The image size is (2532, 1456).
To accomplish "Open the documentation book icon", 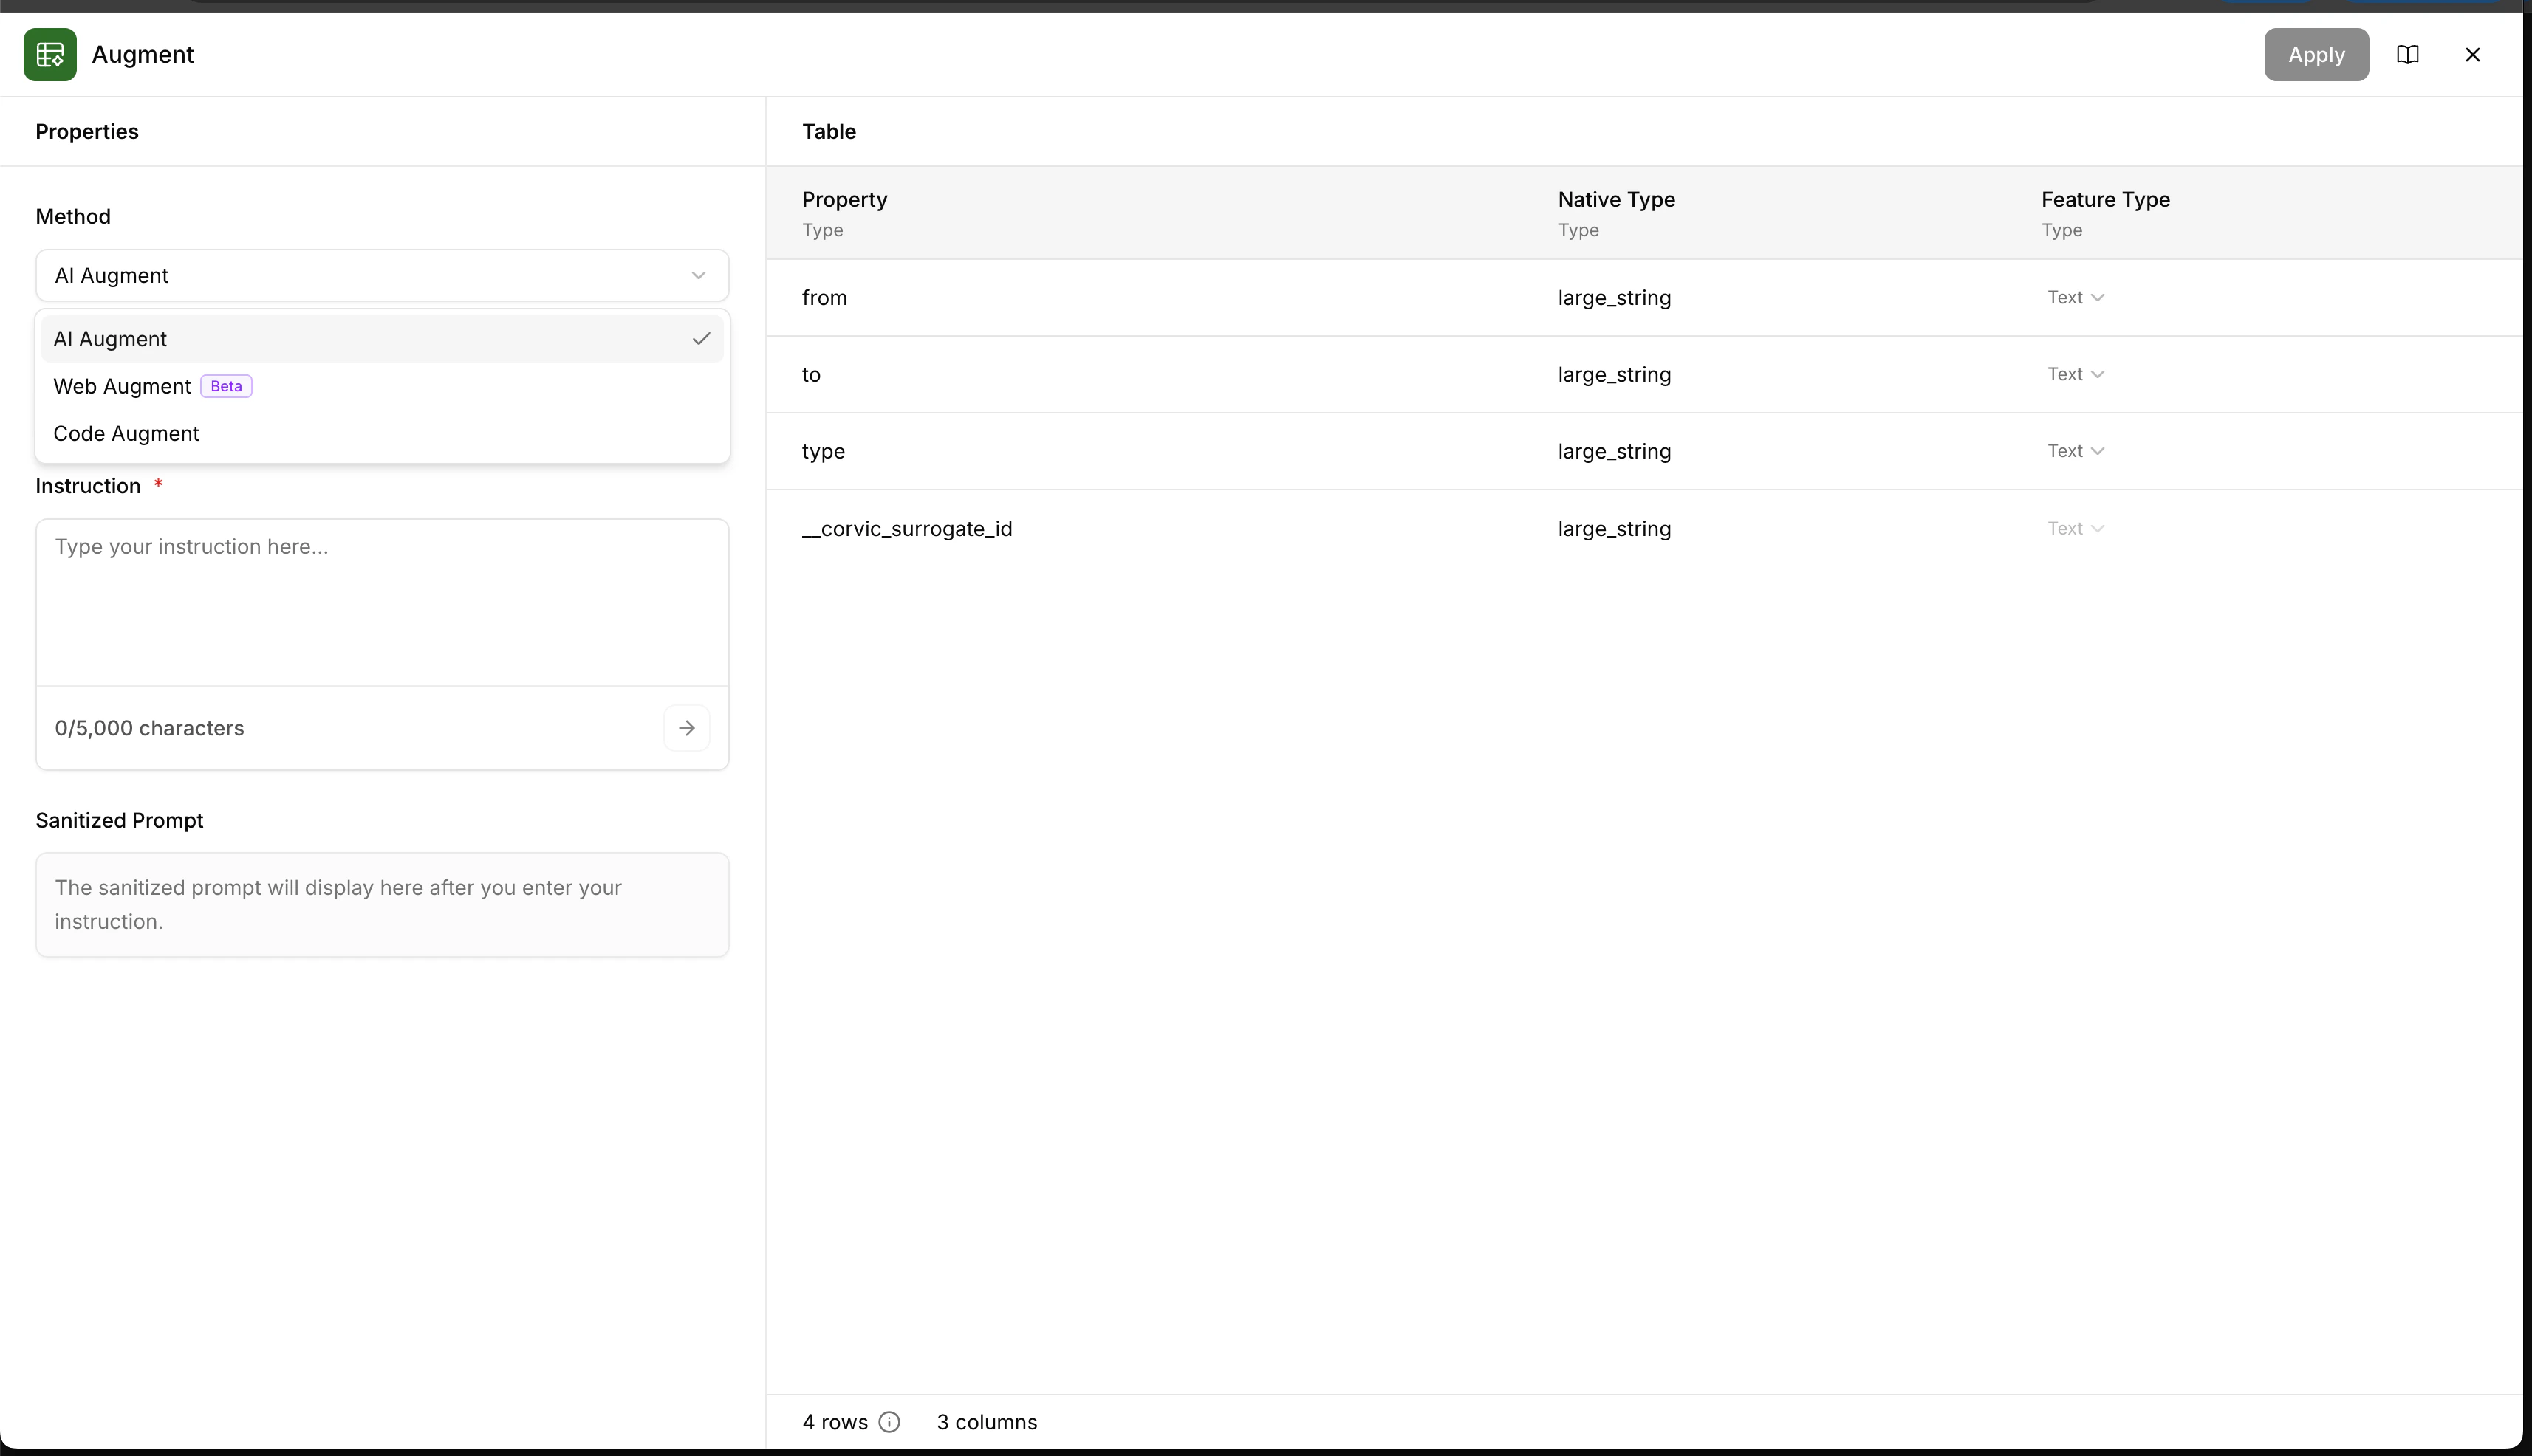I will tap(2407, 54).
